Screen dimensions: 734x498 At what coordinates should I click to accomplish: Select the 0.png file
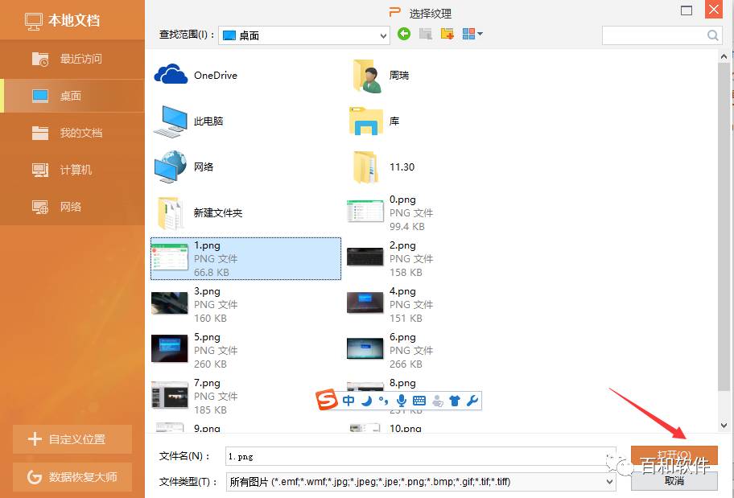pos(390,213)
